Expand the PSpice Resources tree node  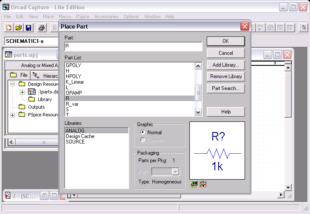click(12, 115)
